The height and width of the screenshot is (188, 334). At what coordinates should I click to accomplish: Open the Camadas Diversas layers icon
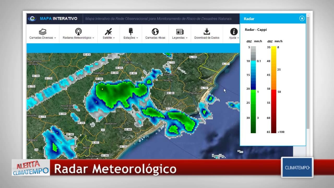[x=43, y=32]
